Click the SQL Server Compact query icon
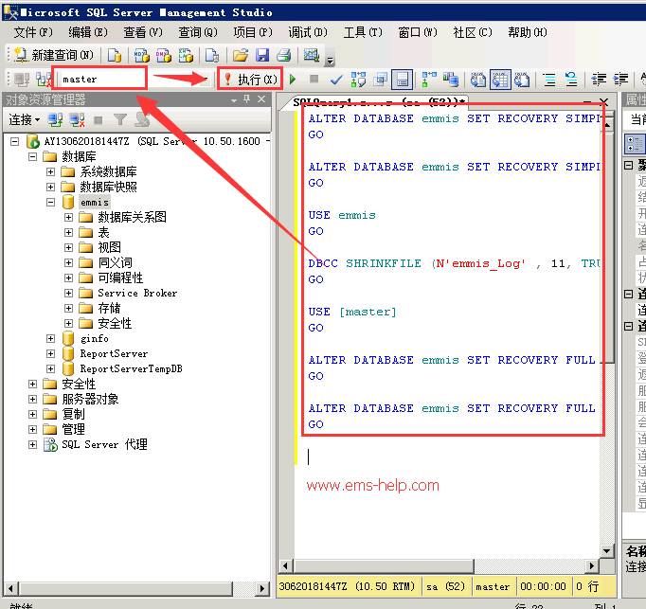The width and height of the screenshot is (646, 609). pyautogui.click(x=212, y=55)
